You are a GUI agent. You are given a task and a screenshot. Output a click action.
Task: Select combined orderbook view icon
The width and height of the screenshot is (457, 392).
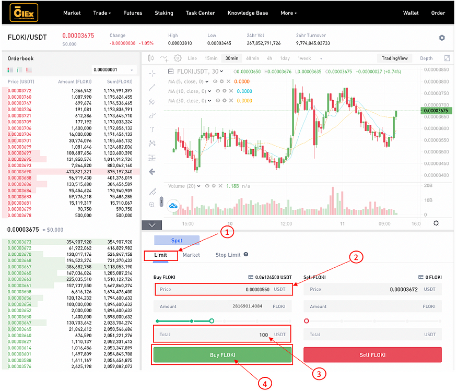tap(10, 70)
